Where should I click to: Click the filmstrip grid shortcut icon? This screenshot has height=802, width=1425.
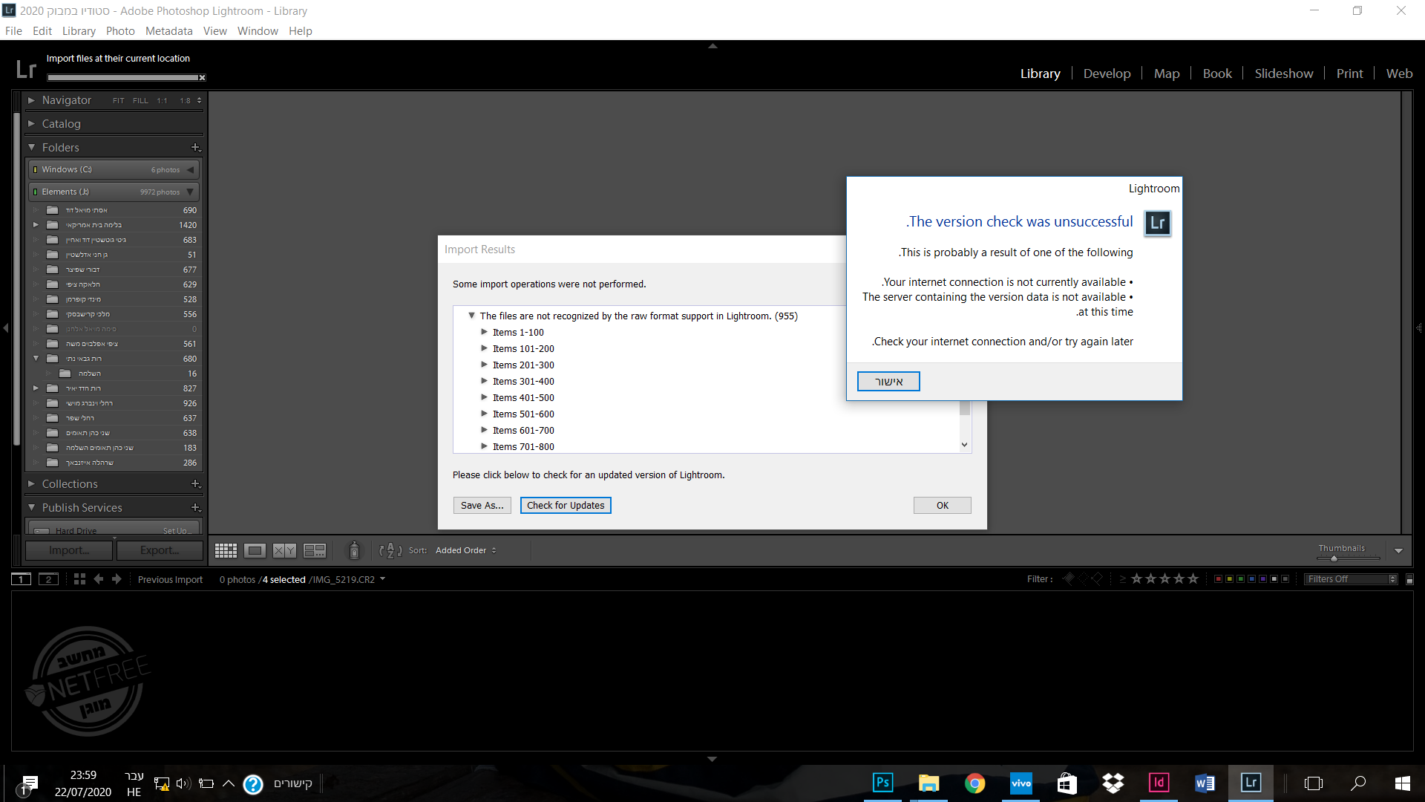click(x=79, y=579)
